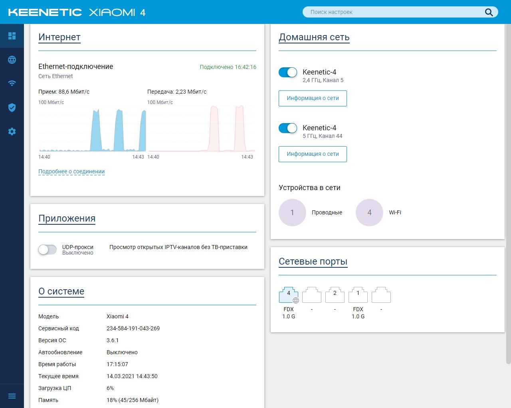Open the Internet globe icon in sidebar
This screenshot has width=511, height=408.
pyautogui.click(x=12, y=60)
